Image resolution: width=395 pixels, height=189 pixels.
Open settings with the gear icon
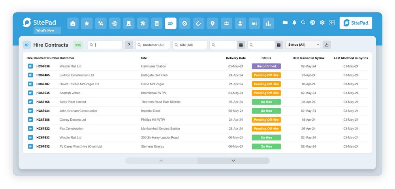click(322, 22)
